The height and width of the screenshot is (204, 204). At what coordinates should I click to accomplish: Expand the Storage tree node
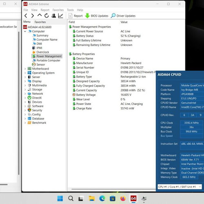click(25, 90)
